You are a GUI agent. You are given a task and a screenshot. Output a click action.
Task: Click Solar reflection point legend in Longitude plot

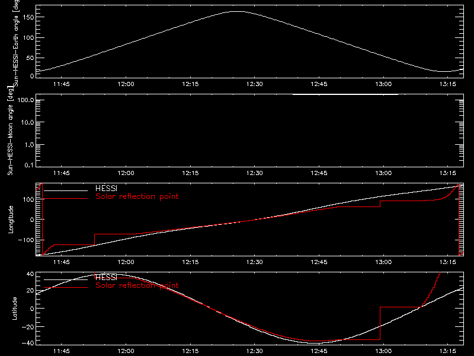coord(137,196)
